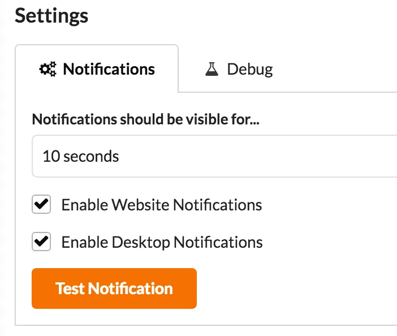Click the Notifications tab title text

click(109, 70)
